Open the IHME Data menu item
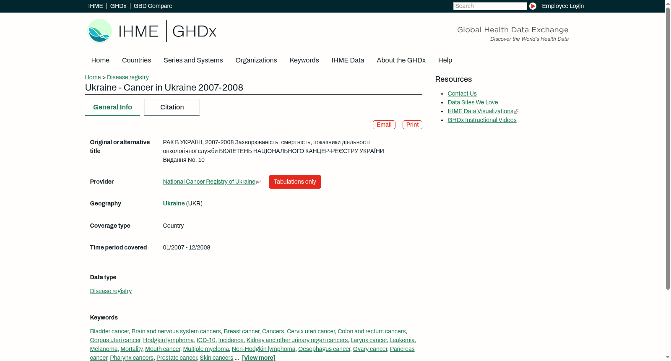 348,60
